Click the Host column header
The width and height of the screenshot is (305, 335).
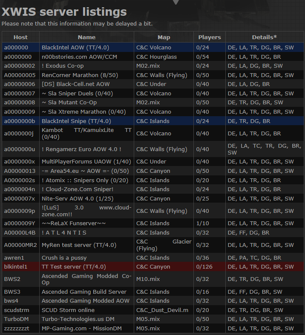[20, 37]
